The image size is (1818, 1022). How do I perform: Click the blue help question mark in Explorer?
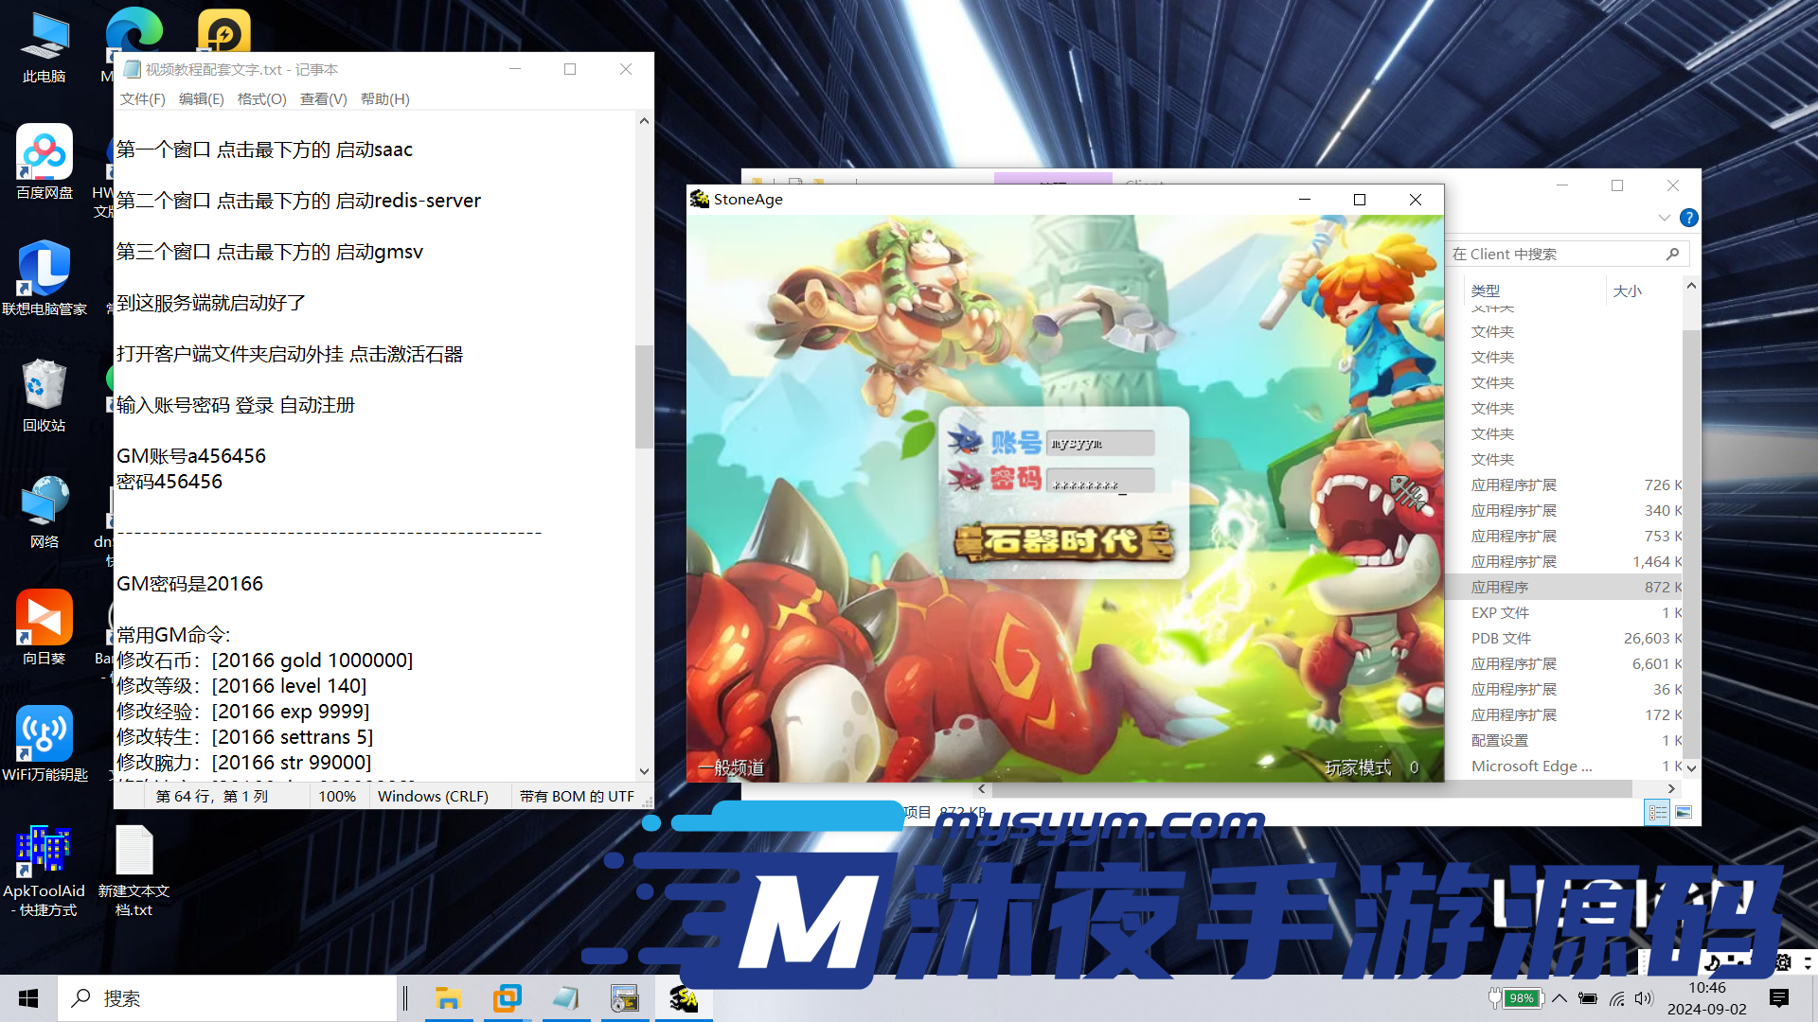[x=1688, y=218]
